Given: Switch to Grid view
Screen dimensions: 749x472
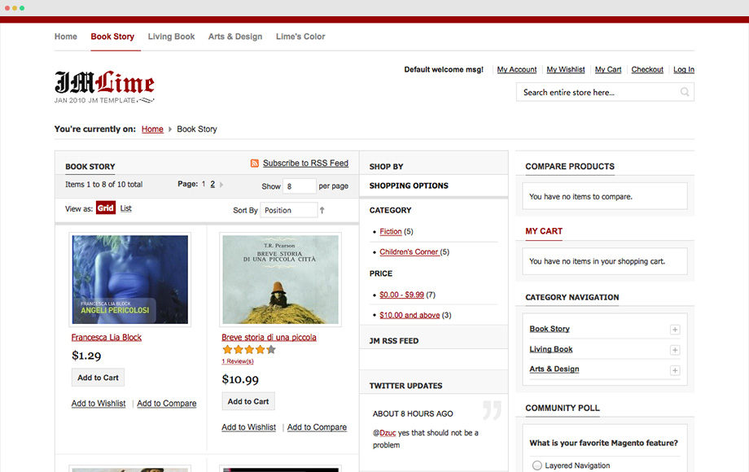Looking at the screenshot, I should [106, 208].
